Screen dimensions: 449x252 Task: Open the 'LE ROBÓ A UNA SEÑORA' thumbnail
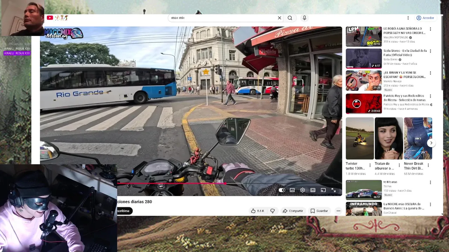tap(364, 36)
